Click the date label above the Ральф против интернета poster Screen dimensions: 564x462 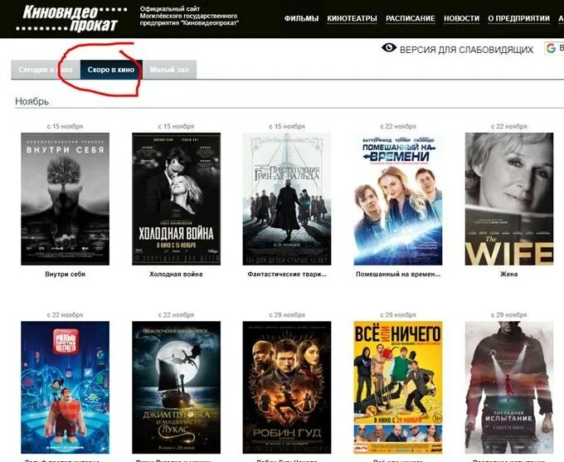(65, 315)
